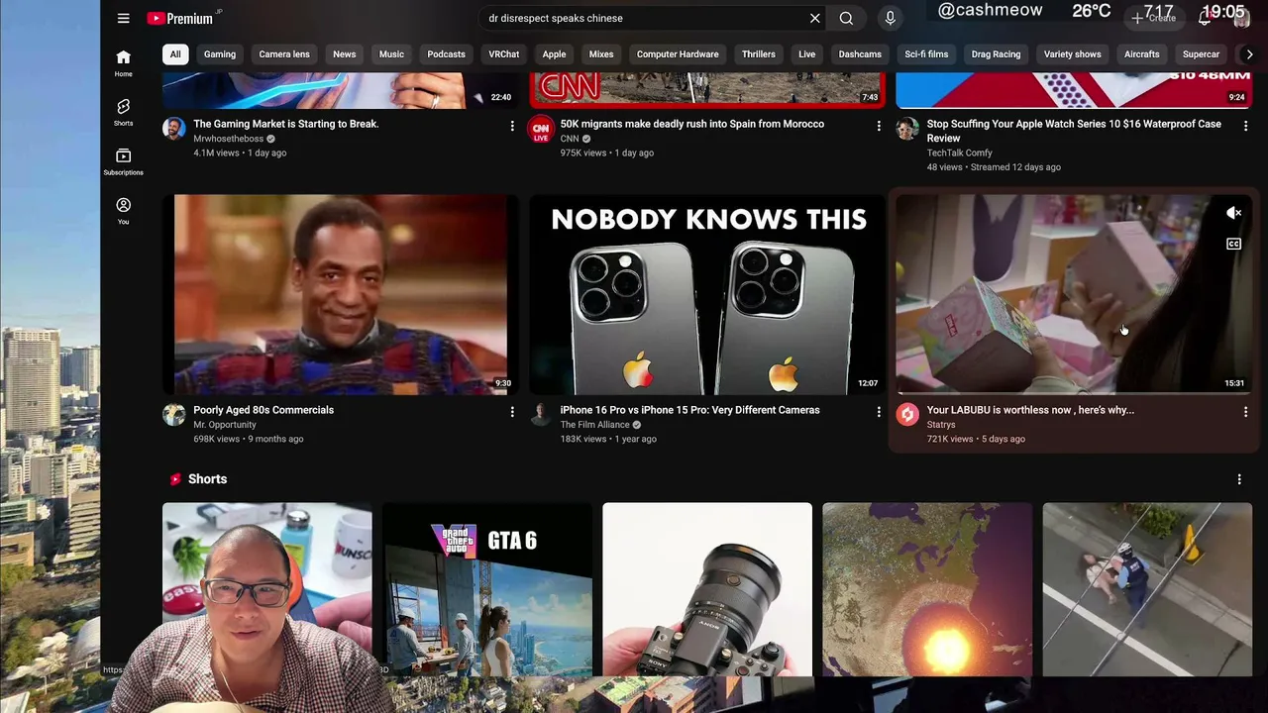Select the Supercar filter chip
Viewport: 1268px width, 713px height.
tap(1201, 54)
